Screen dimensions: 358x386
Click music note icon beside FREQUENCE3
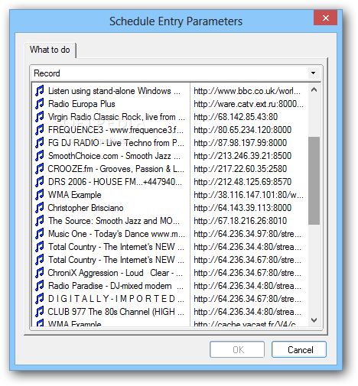click(x=40, y=130)
